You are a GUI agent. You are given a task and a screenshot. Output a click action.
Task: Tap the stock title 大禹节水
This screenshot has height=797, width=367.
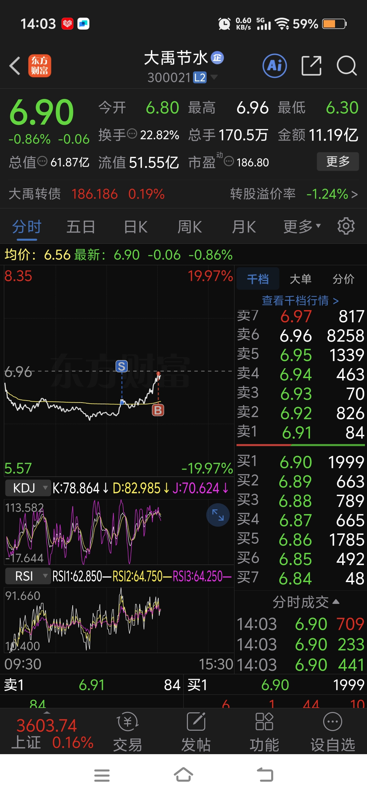176,58
